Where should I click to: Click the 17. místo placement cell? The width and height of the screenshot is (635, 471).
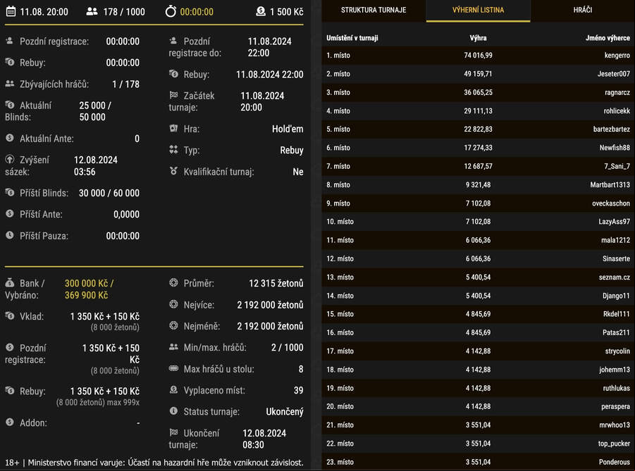click(340, 351)
